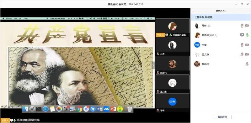Screen dimensions: 251x123
Task: Click the Safari compass icon in the dock
Action: point(45,109)
